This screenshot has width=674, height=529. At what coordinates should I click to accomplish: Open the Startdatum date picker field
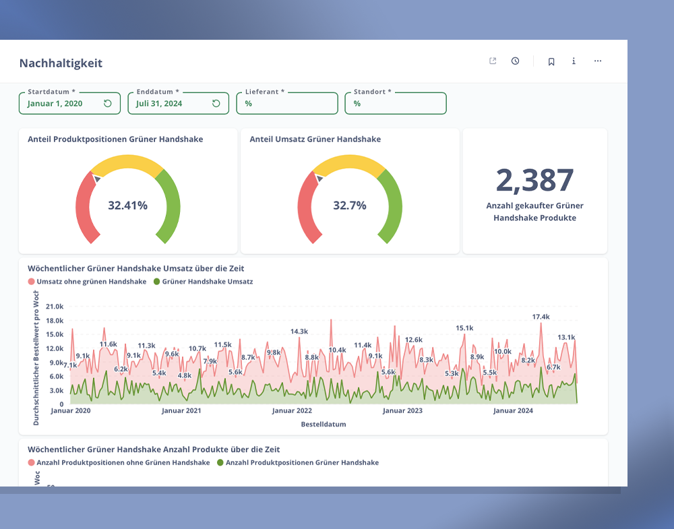[x=61, y=104]
